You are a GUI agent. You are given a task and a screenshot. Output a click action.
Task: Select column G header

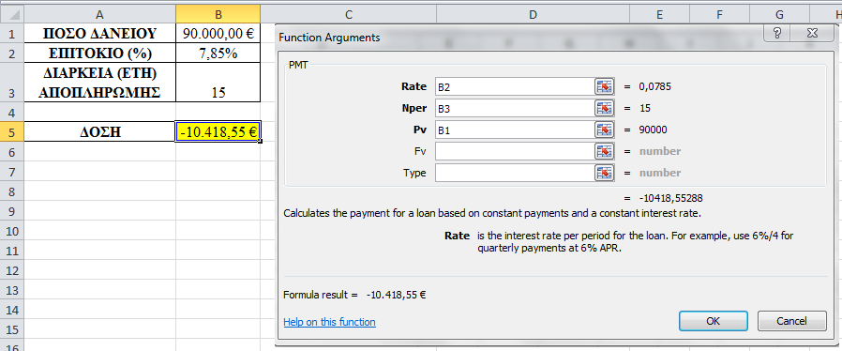pyautogui.click(x=780, y=14)
